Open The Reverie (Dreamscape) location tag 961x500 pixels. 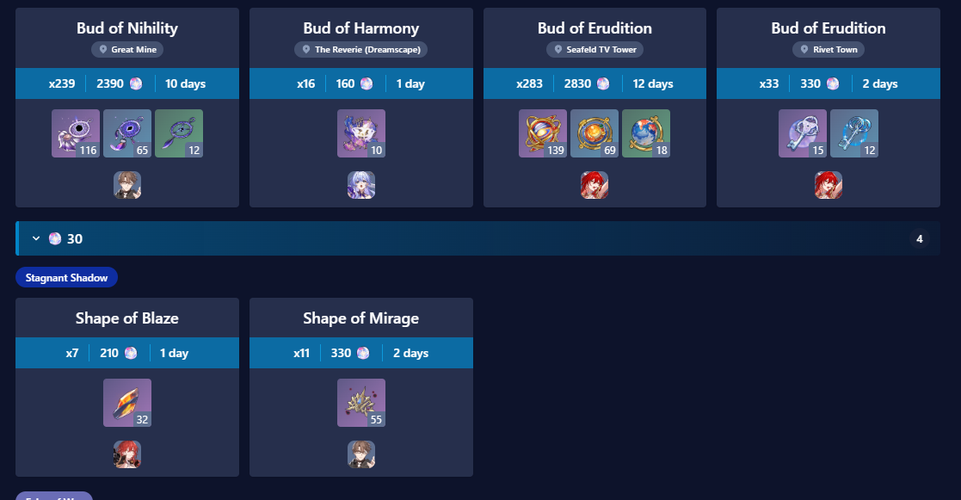[x=360, y=50]
